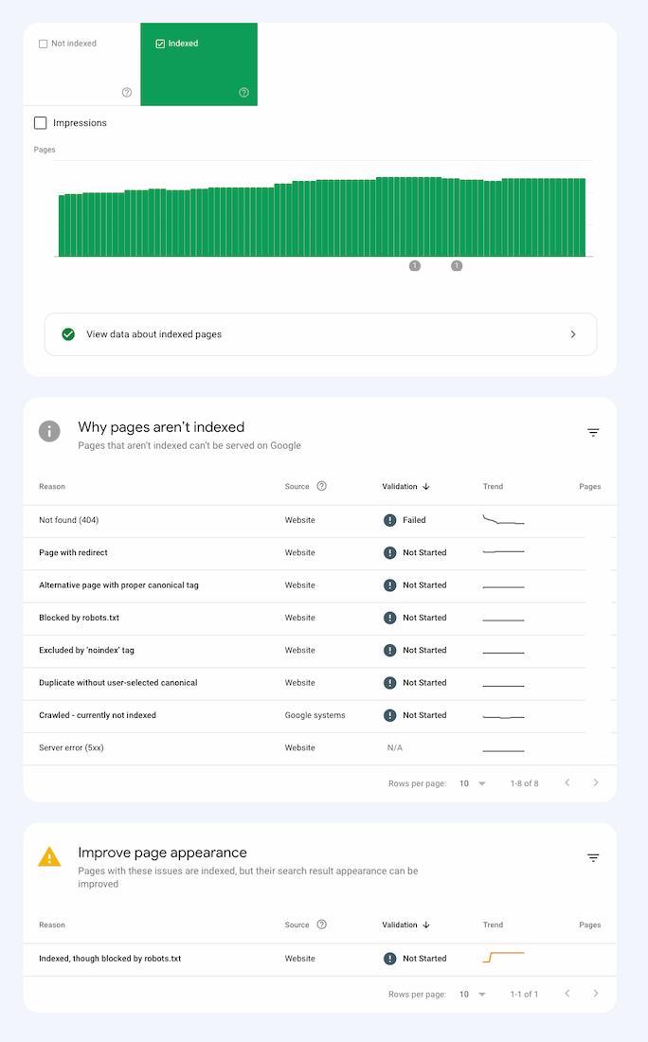The image size is (648, 1042).
Task: Click chevron arrow in indexed pages row
Action: pyautogui.click(x=573, y=334)
